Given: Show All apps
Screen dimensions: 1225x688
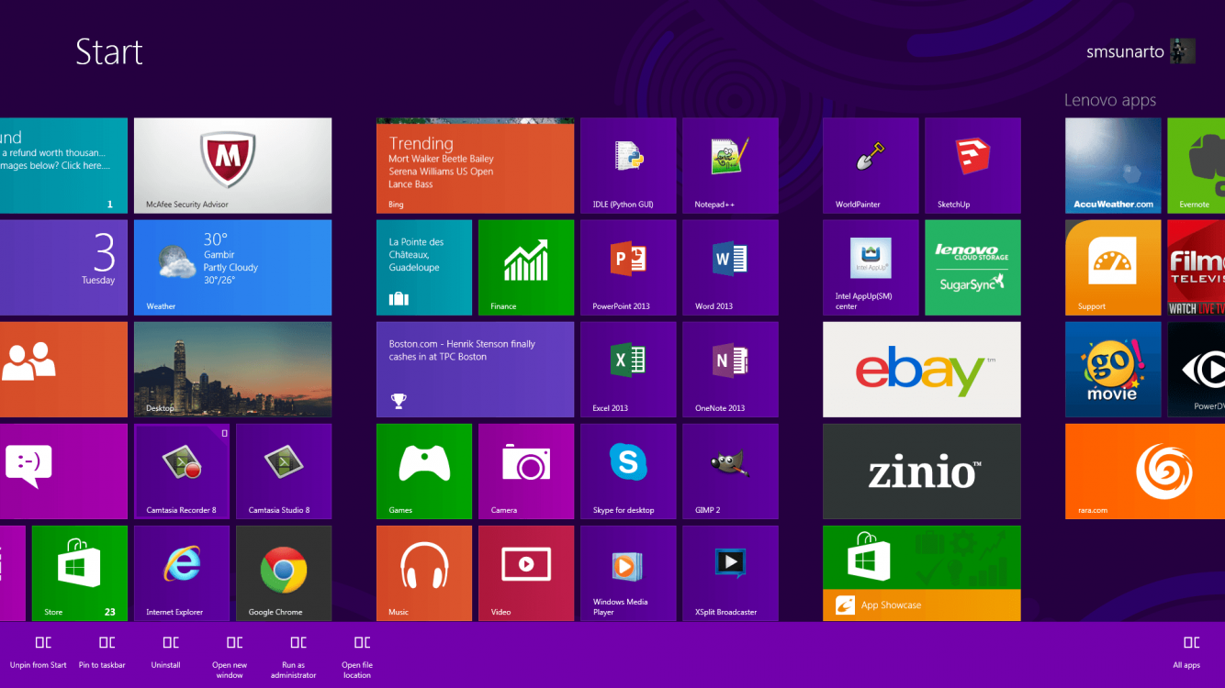Looking at the screenshot, I should (x=1186, y=653).
